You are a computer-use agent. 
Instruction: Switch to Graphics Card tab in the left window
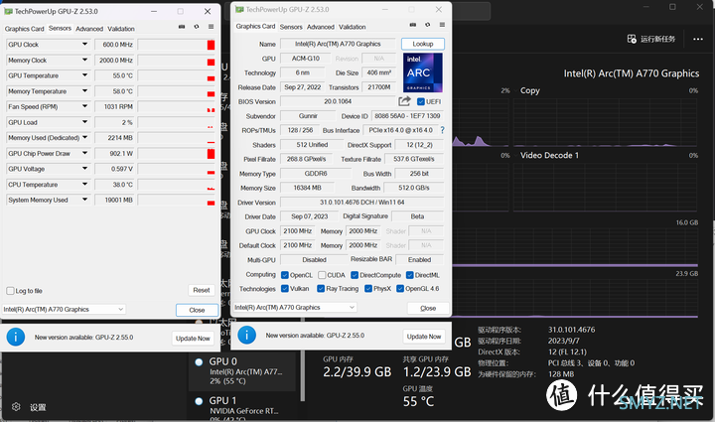24,29
